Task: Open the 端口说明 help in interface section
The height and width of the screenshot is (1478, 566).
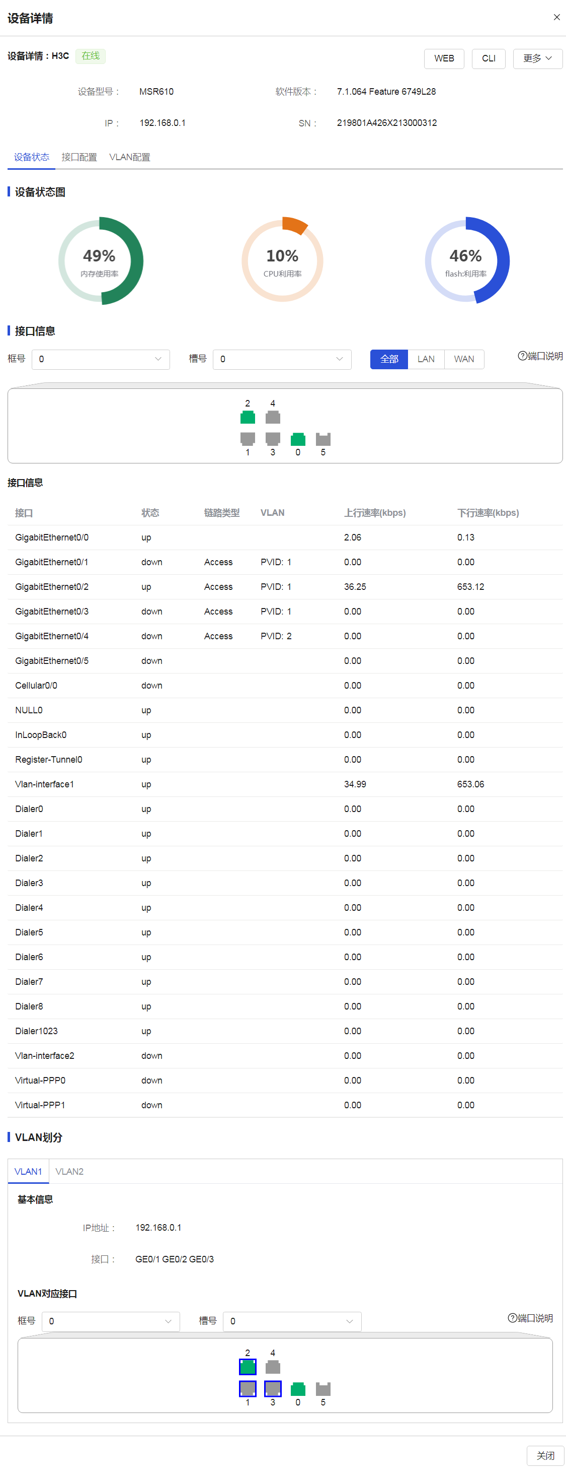Action: [x=540, y=356]
